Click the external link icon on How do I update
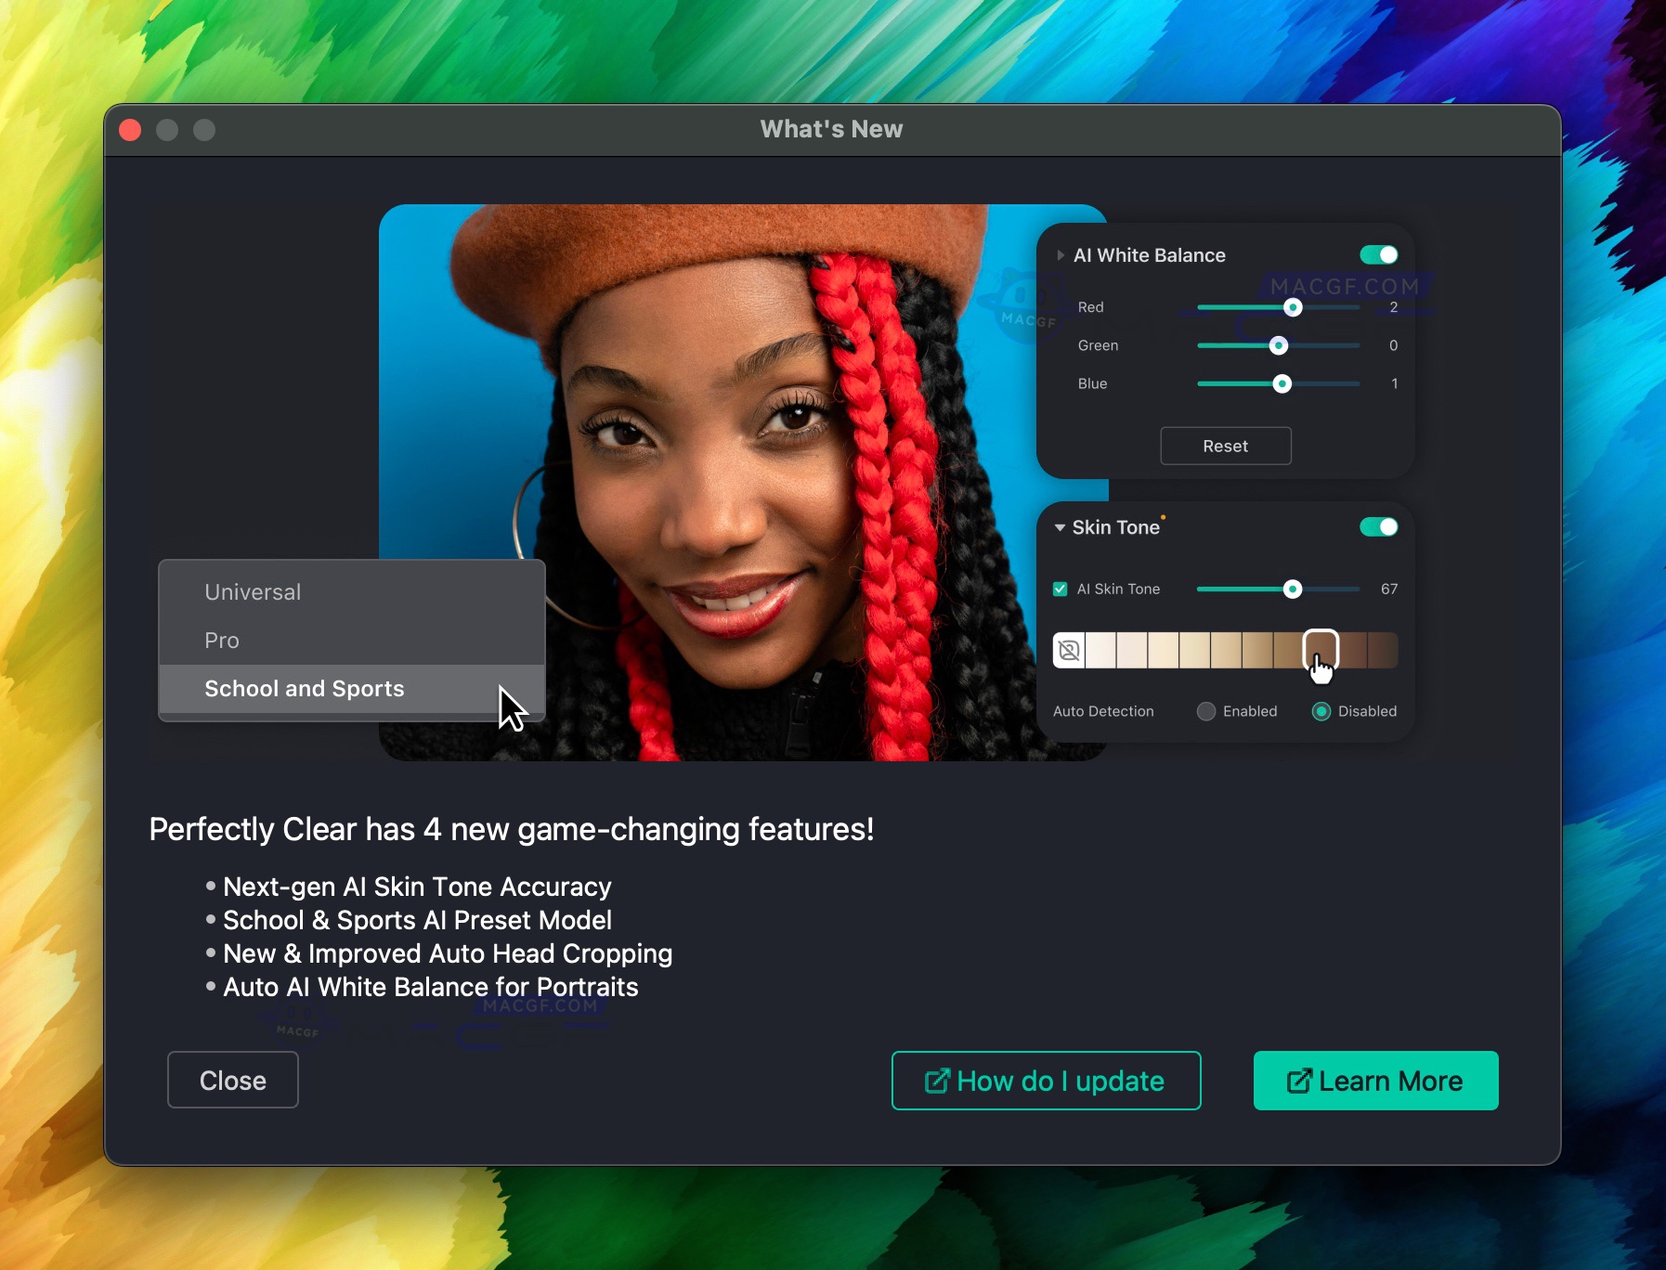The height and width of the screenshot is (1270, 1666). point(937,1081)
